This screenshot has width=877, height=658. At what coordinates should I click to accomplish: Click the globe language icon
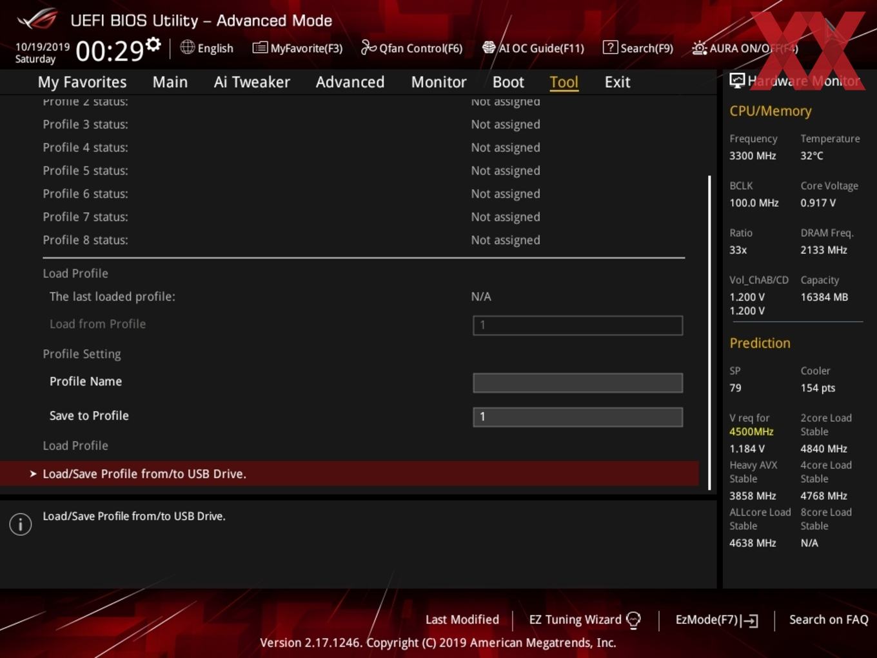point(187,47)
